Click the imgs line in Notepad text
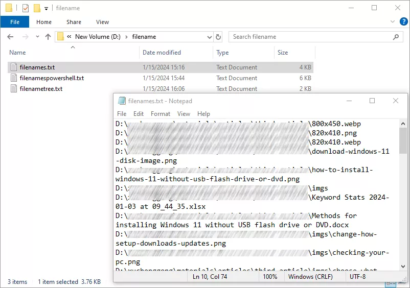Screen dimensions: 410x288 tap(318, 188)
